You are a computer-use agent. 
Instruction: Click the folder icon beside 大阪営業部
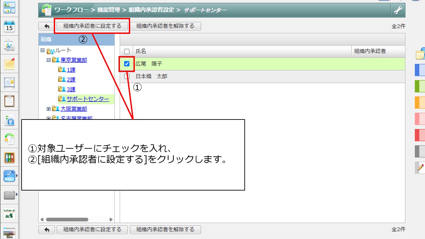click(56, 109)
